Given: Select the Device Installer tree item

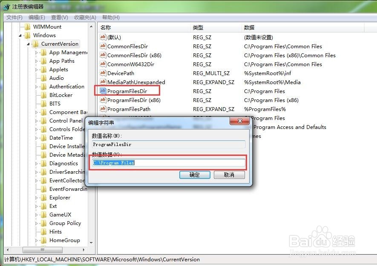Looking at the screenshot, I should [67, 146].
